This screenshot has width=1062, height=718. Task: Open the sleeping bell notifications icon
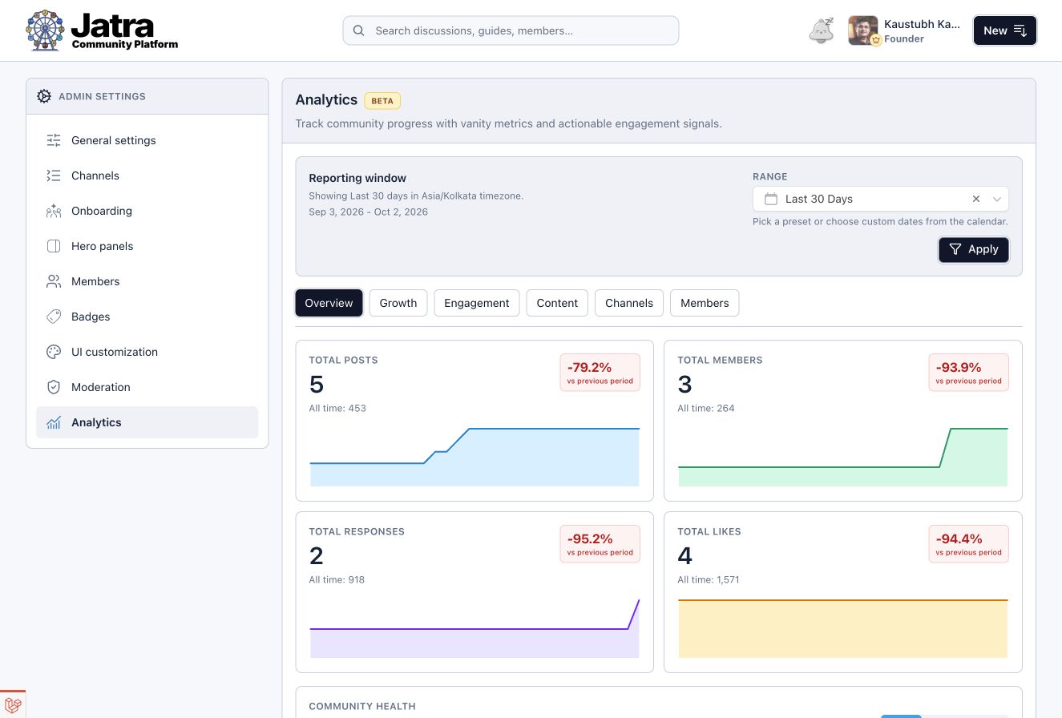click(821, 30)
